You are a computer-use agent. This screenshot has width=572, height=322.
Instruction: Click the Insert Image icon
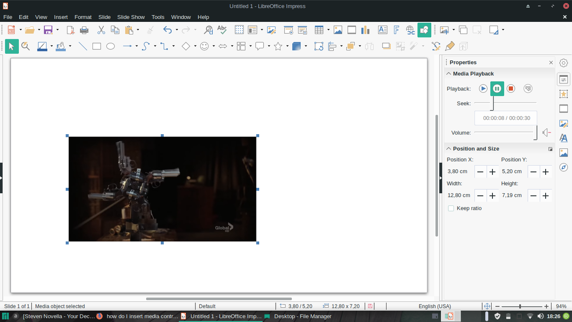click(x=338, y=30)
